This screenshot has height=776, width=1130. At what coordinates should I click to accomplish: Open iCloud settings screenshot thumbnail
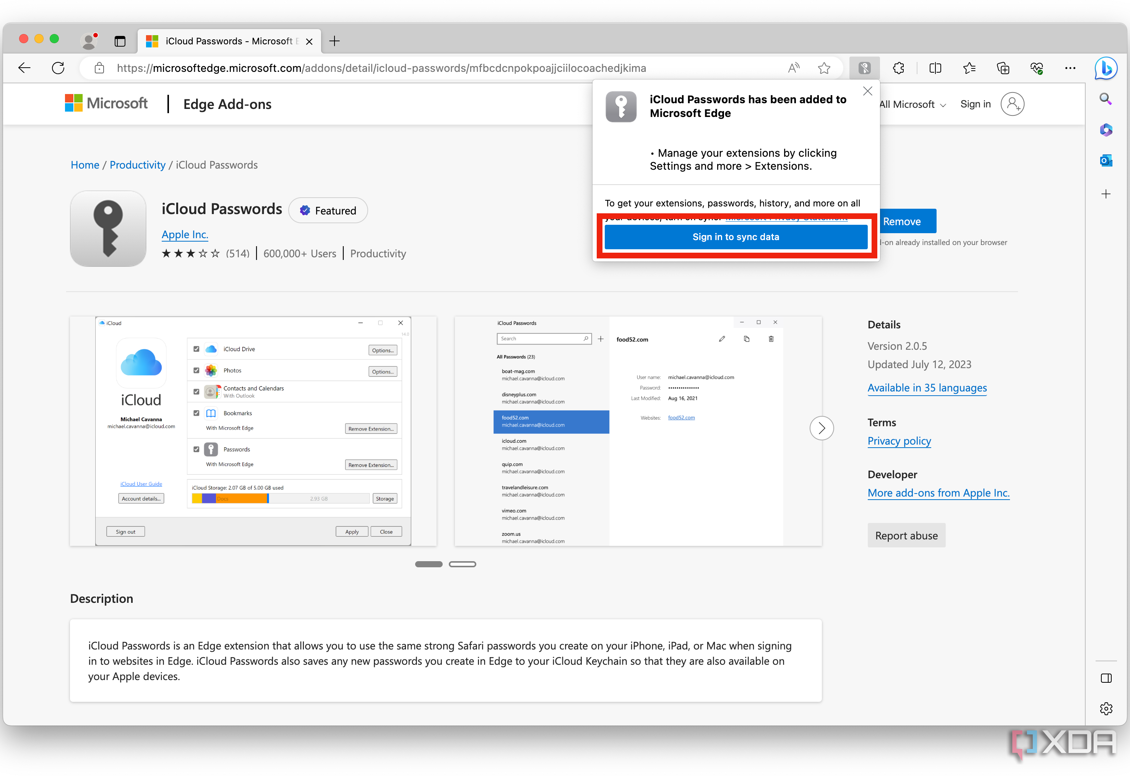coord(253,431)
